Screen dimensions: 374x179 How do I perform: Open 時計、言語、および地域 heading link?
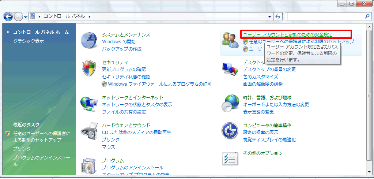(267, 98)
